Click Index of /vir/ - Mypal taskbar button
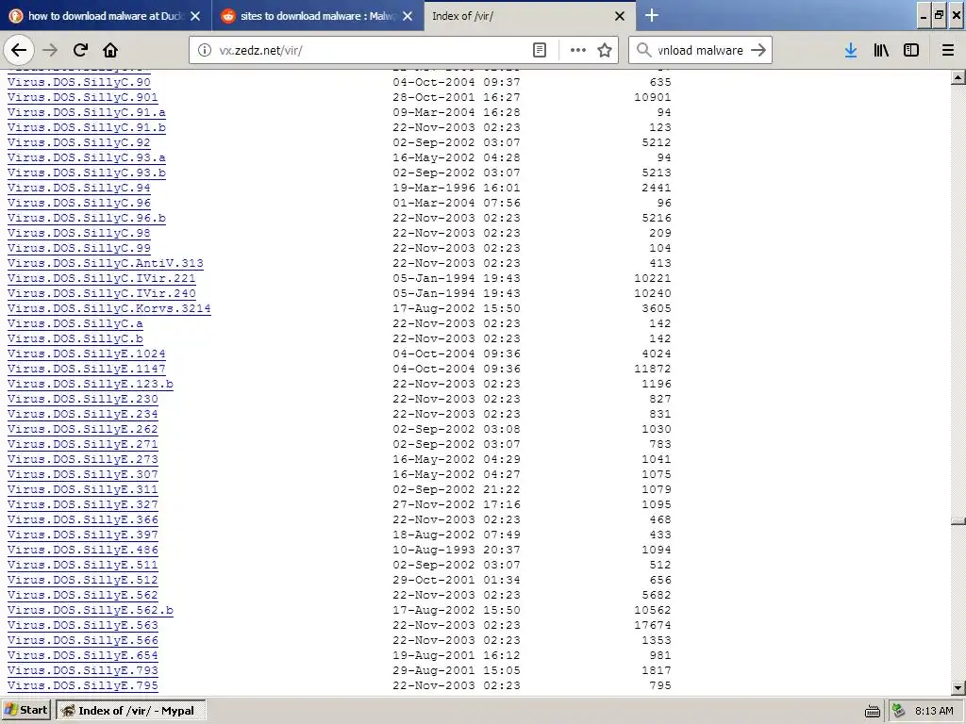Image resolution: width=966 pixels, height=724 pixels. point(130,711)
